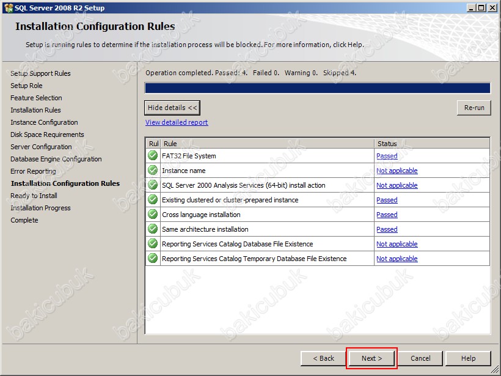Sort by the Rule column header
Image resolution: width=501 pixels, height=376 pixels.
point(267,144)
